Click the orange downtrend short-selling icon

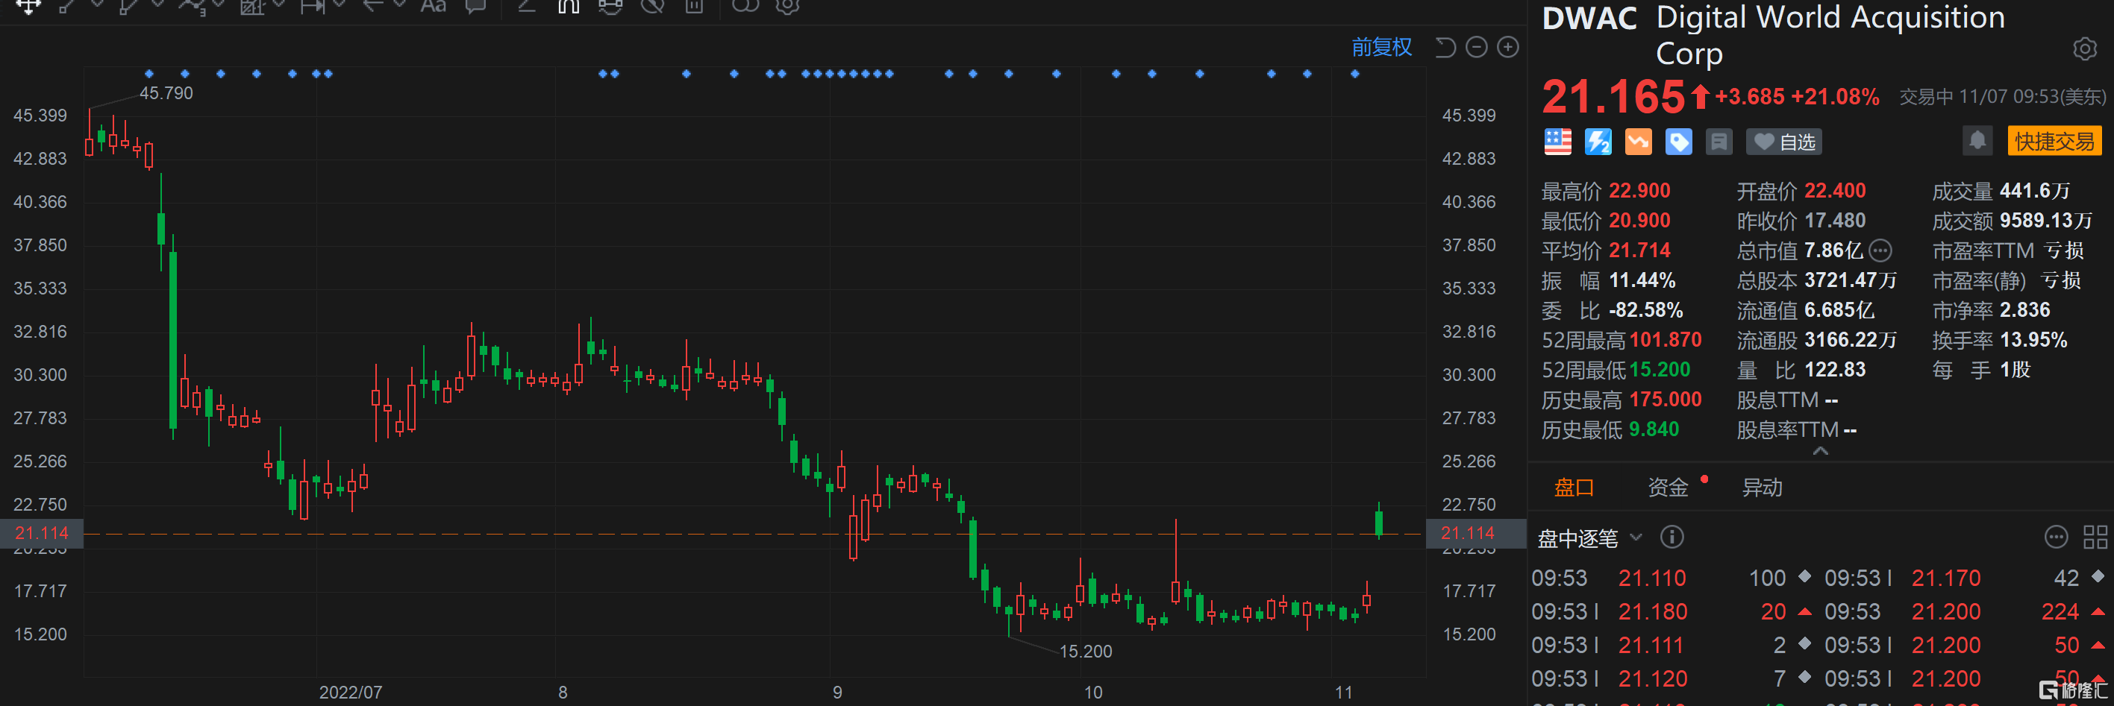1638,142
